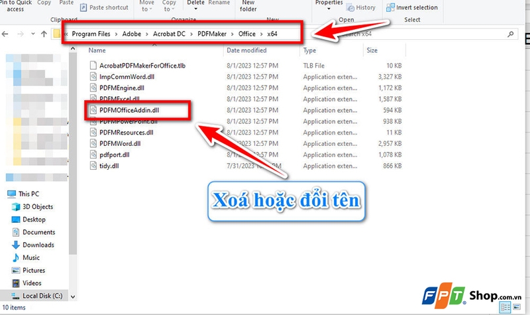Open Desktop in navigation pane
This screenshot has width=530, height=315.
(28, 220)
